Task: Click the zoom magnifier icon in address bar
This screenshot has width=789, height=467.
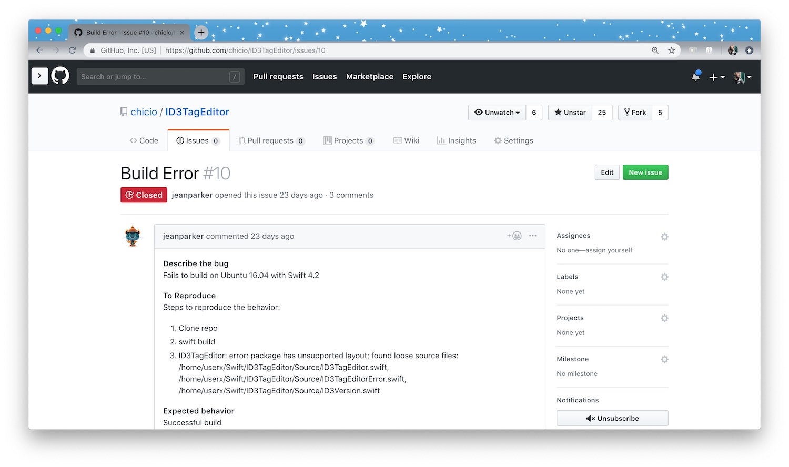Action: click(x=655, y=50)
